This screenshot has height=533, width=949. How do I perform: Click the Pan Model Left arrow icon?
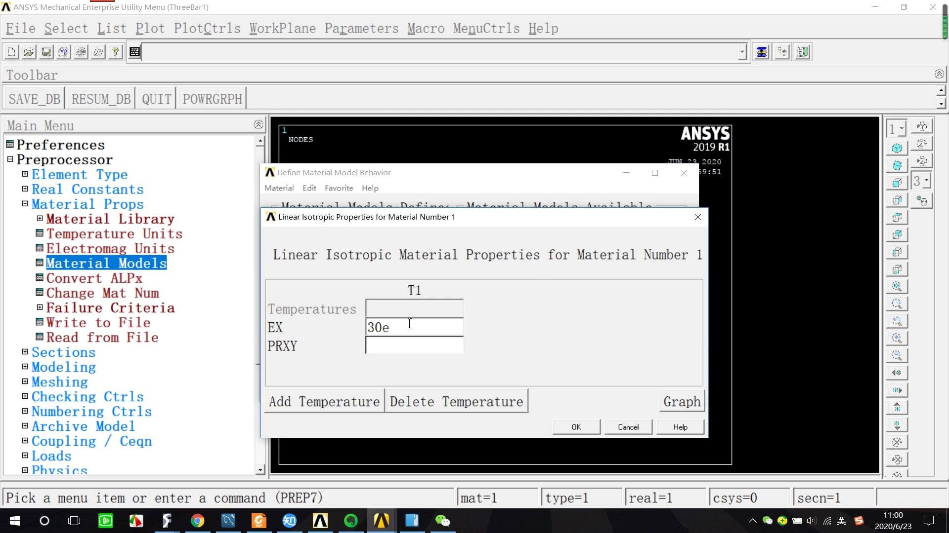coord(897,373)
